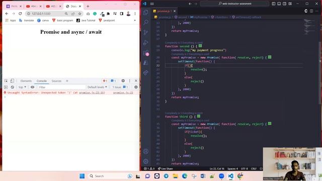322x181 pixels.
Task: Open VS Code Explorer view
Action: pos(146,12)
